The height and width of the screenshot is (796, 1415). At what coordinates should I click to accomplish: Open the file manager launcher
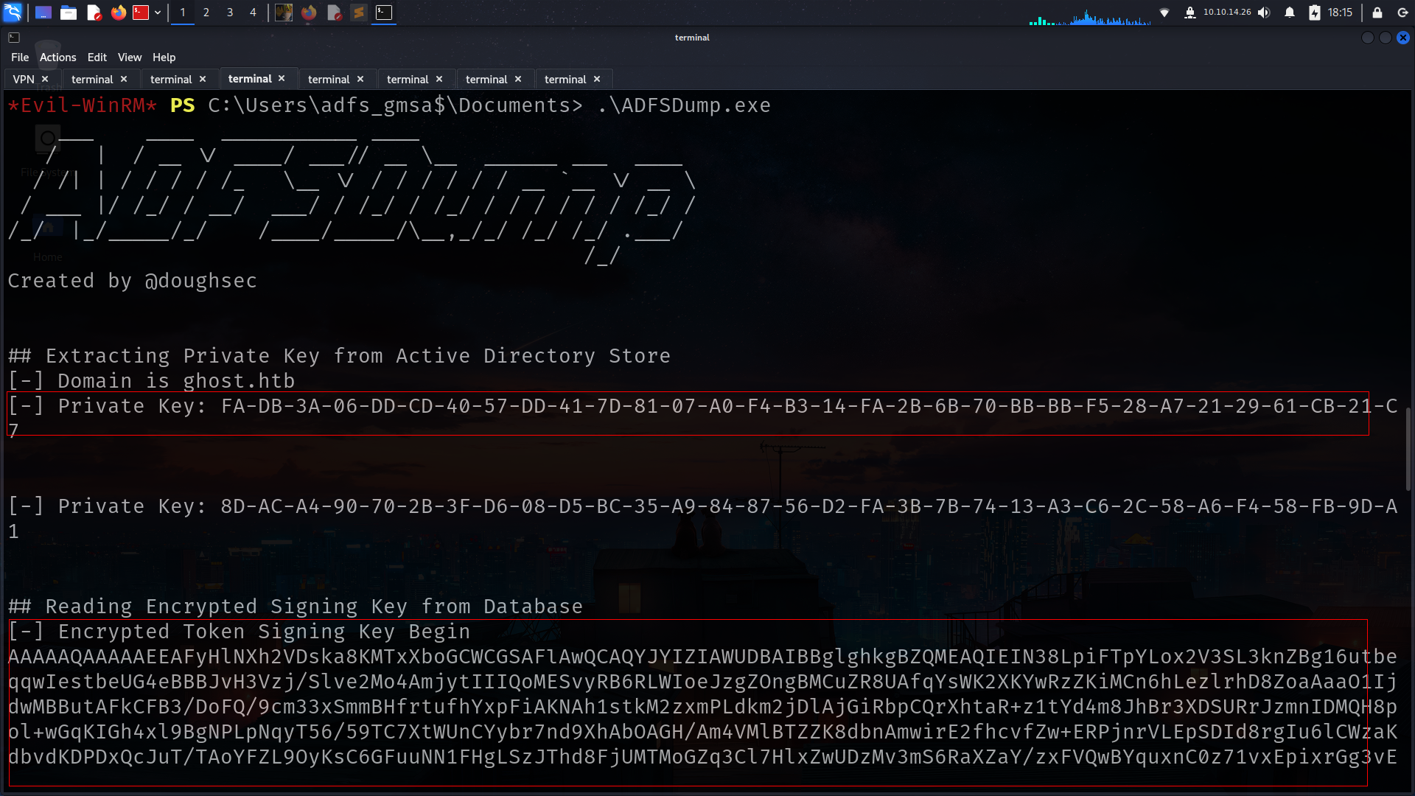click(x=69, y=13)
